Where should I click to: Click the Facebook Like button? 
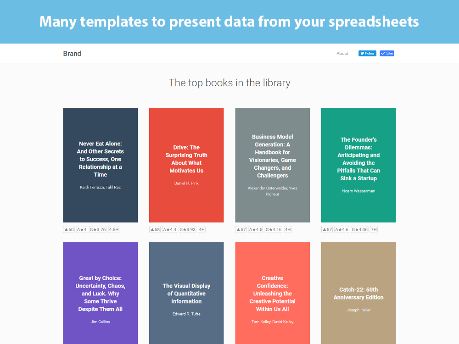[x=386, y=53]
